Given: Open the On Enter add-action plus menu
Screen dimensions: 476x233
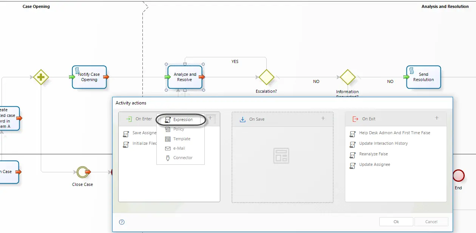Looking at the screenshot, I should tap(210, 118).
